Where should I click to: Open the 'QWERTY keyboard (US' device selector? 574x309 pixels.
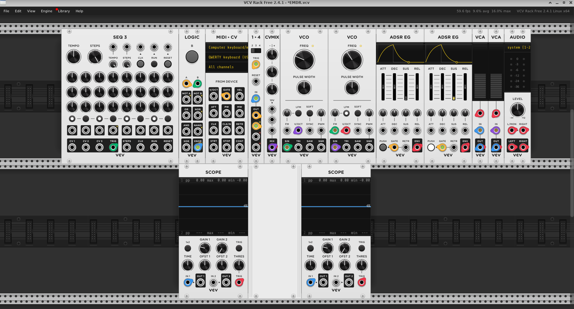227,57
